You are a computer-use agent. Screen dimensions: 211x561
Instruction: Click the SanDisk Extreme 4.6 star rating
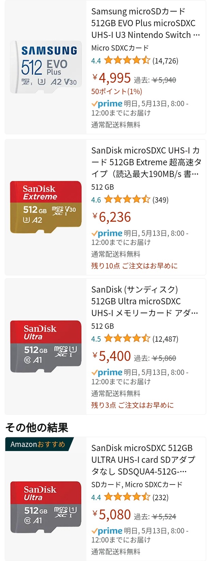click(127, 200)
